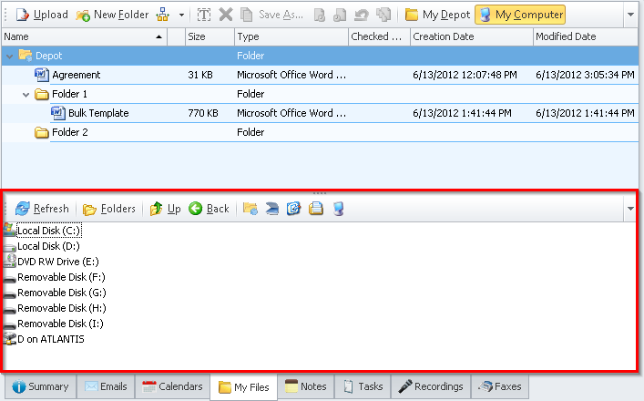This screenshot has height=401, width=644.
Task: Refresh the local file browser
Action: pyautogui.click(x=42, y=209)
